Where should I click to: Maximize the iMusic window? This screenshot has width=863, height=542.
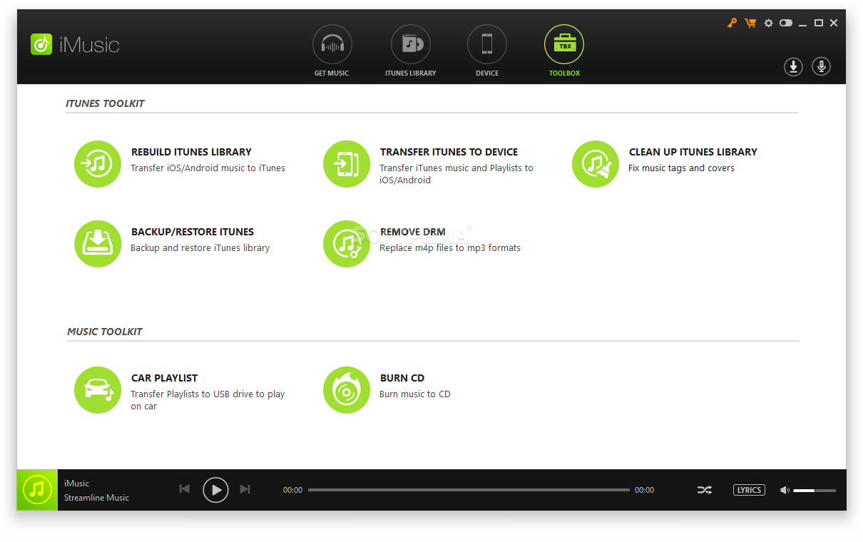pyautogui.click(x=819, y=23)
